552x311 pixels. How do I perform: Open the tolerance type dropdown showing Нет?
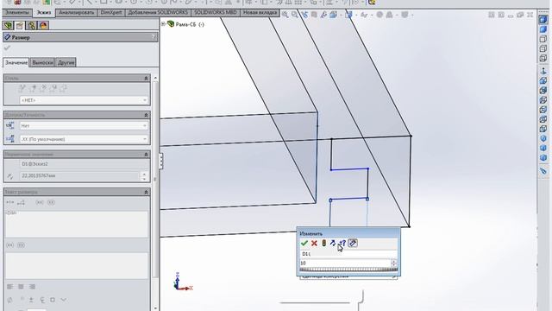[84, 126]
